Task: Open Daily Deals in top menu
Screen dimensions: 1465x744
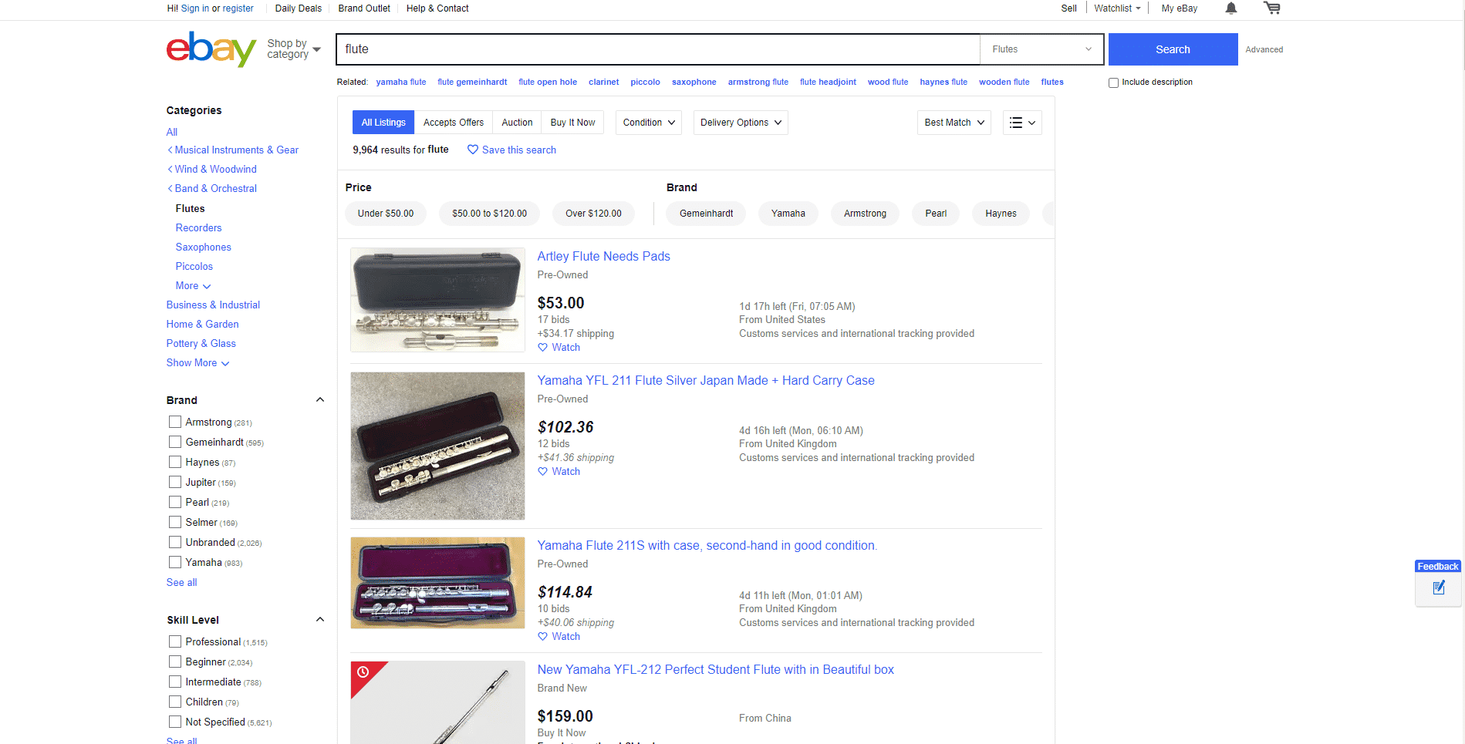Action: tap(299, 8)
